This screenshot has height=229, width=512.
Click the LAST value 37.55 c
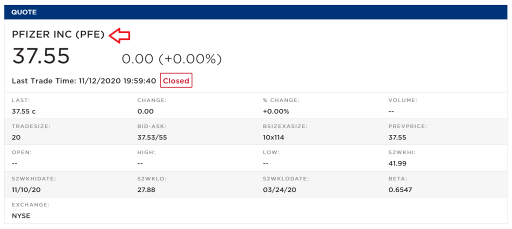click(23, 111)
